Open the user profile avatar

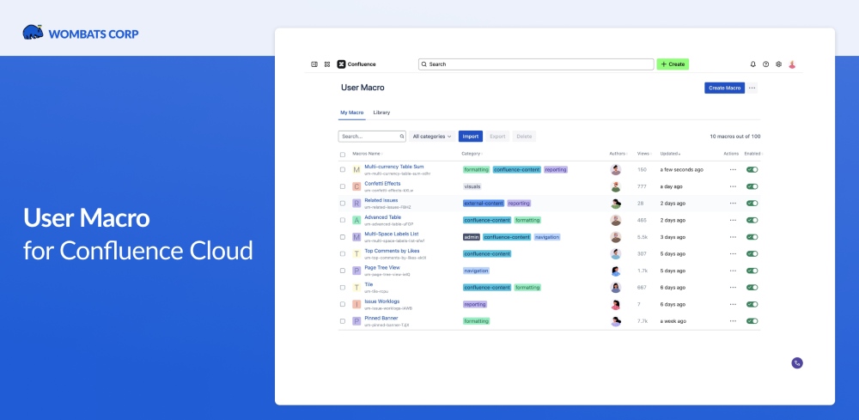click(792, 64)
